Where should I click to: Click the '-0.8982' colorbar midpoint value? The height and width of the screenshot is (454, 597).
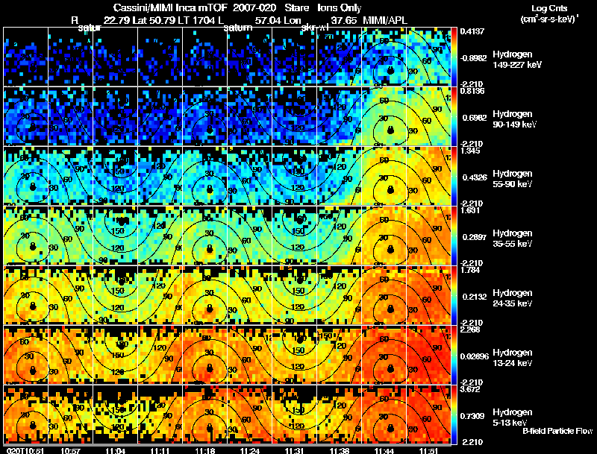coord(473,58)
